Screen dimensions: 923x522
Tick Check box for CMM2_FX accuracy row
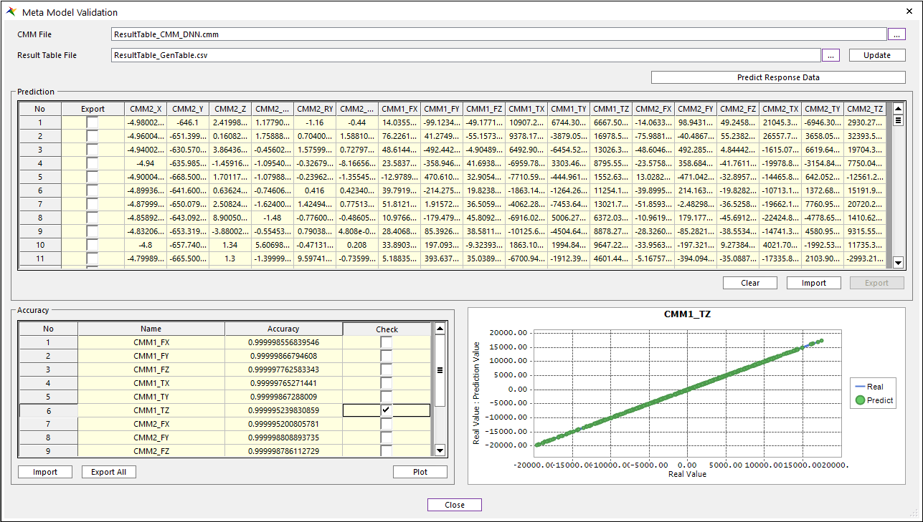tap(387, 424)
